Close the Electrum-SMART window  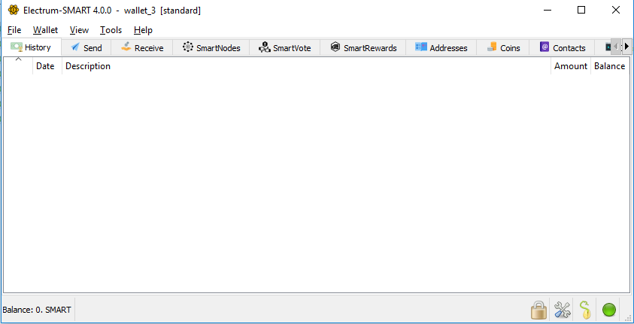[616, 10]
